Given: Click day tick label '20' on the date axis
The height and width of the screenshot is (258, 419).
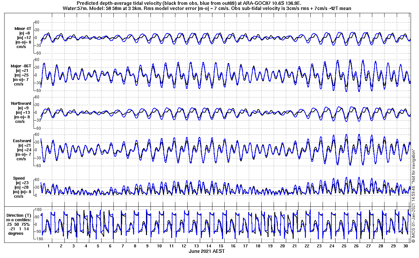Looking at the screenshot, I should 283,246.
